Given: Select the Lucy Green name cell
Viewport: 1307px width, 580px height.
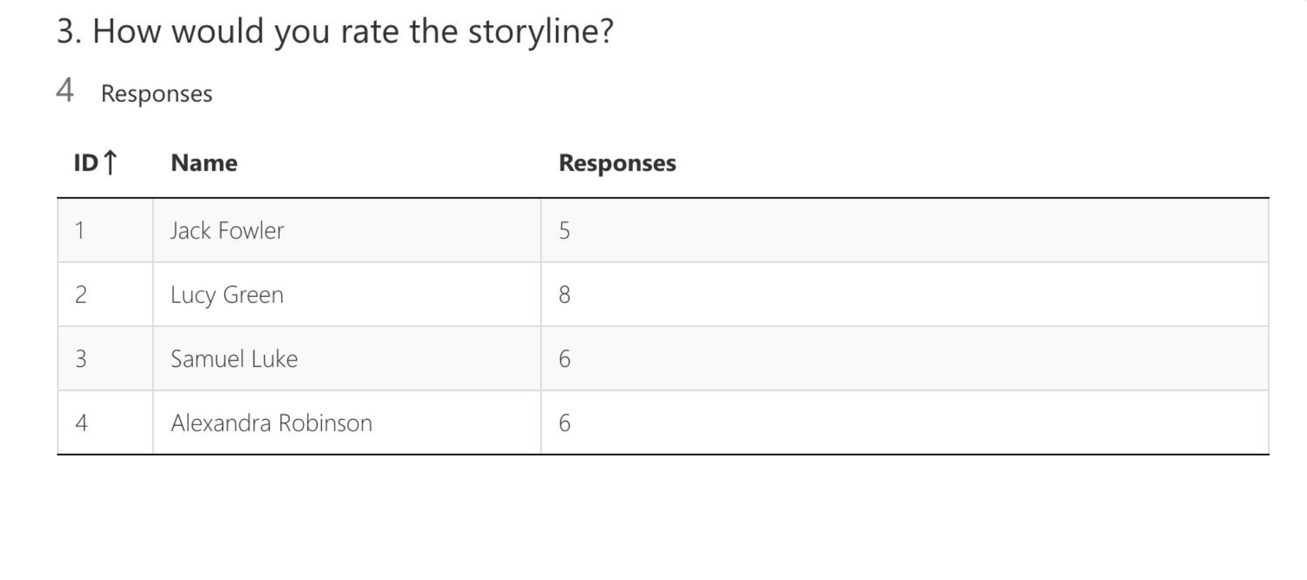Looking at the screenshot, I should click(227, 295).
